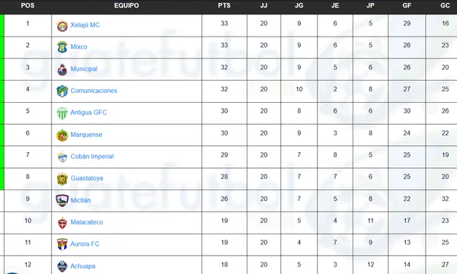The height and width of the screenshot is (274, 457).
Task: Click the Marquense team logo
Action: coord(62,135)
